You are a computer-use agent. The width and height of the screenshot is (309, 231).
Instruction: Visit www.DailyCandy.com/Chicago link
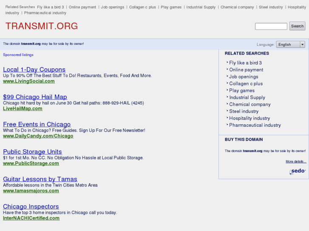coord(38,136)
